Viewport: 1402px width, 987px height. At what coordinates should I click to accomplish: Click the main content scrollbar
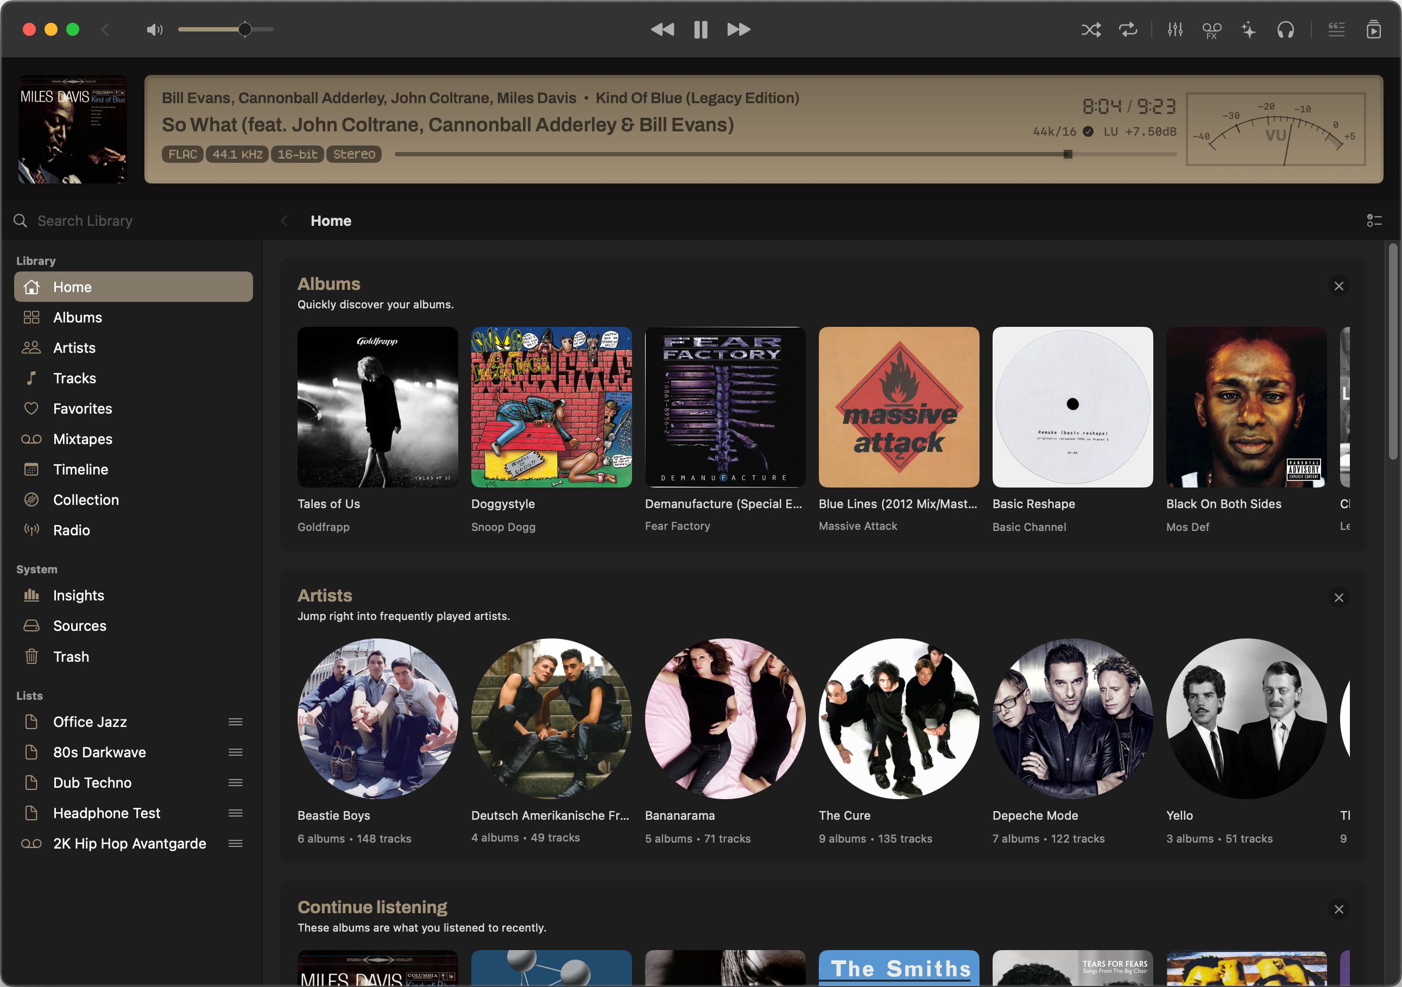1393,351
